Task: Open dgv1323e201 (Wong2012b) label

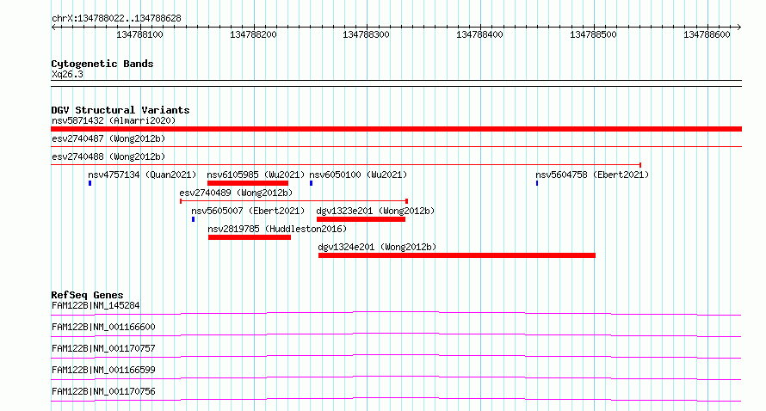Action: [375, 211]
